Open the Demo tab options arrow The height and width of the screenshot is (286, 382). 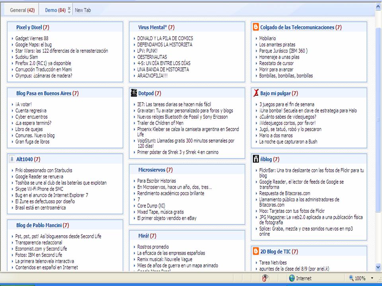coord(69,12)
